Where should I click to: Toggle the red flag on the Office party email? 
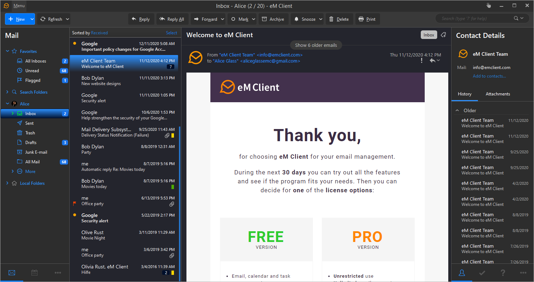[x=75, y=204]
